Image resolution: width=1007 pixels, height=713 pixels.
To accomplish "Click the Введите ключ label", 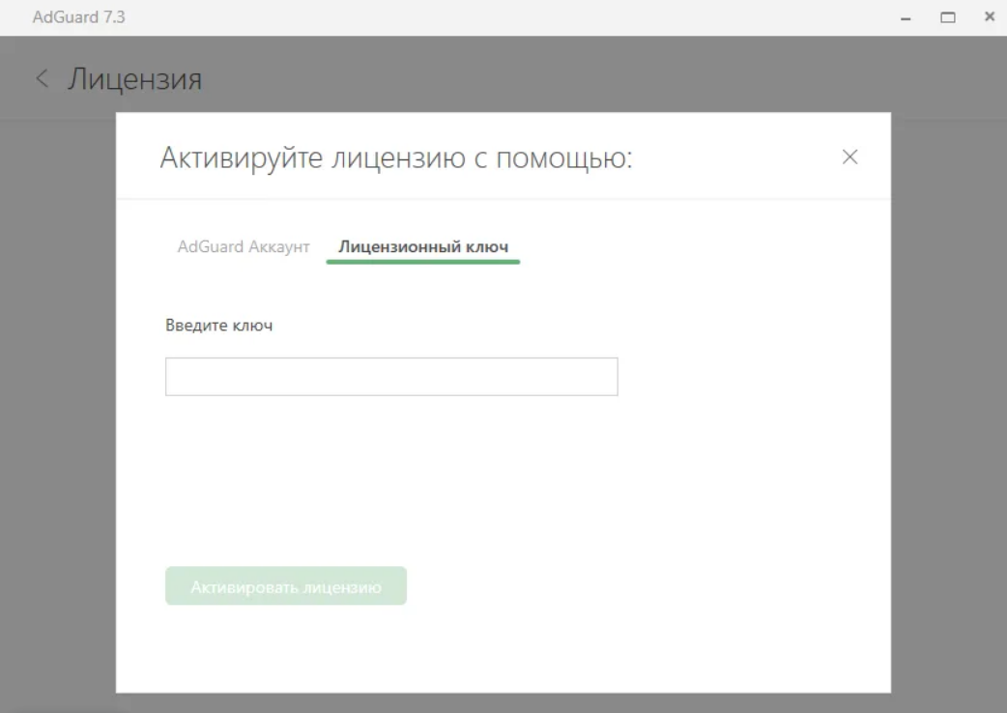I will pyautogui.click(x=219, y=326).
